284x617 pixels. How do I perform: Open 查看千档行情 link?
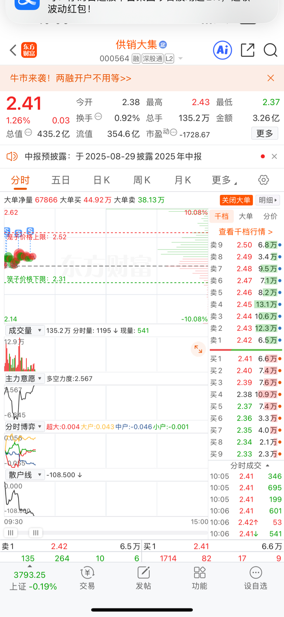click(x=246, y=232)
